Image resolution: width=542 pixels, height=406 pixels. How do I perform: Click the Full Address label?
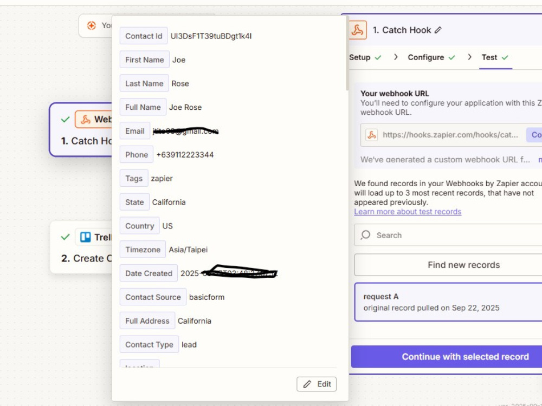coord(147,321)
